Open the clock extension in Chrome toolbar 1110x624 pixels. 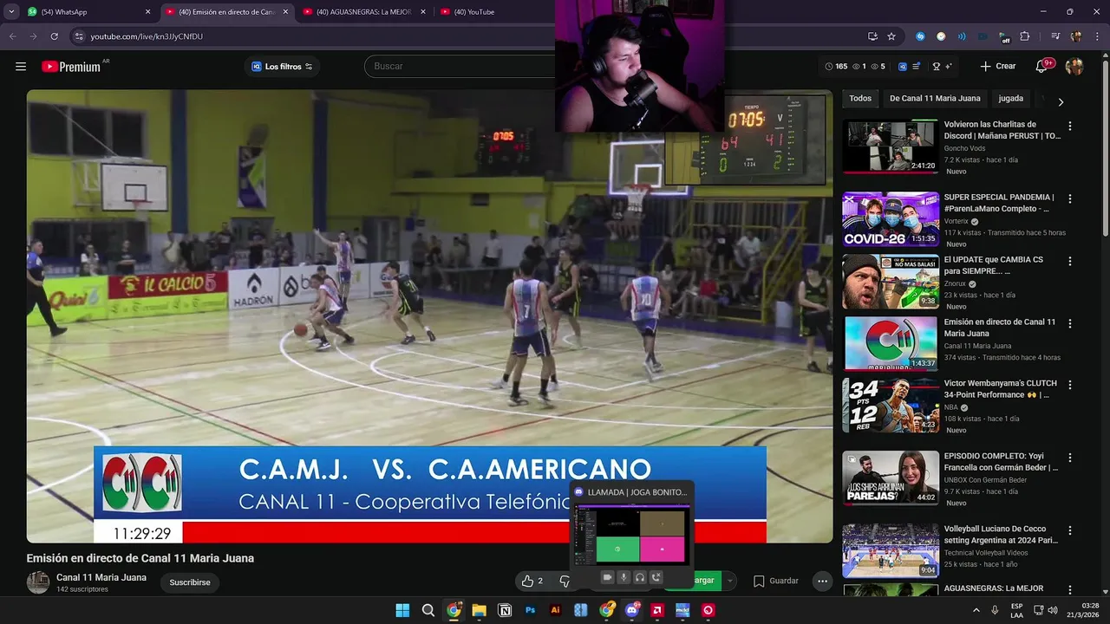coord(941,36)
